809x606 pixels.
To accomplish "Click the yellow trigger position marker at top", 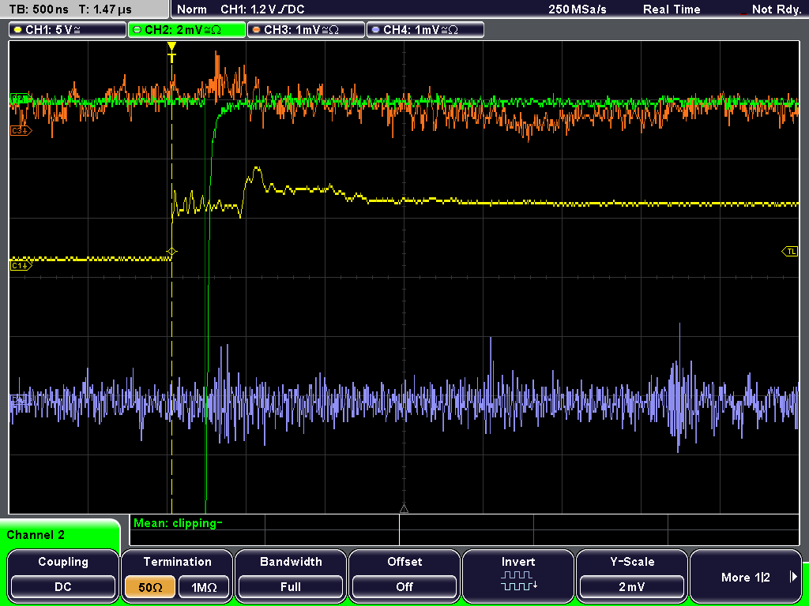I will (x=171, y=52).
